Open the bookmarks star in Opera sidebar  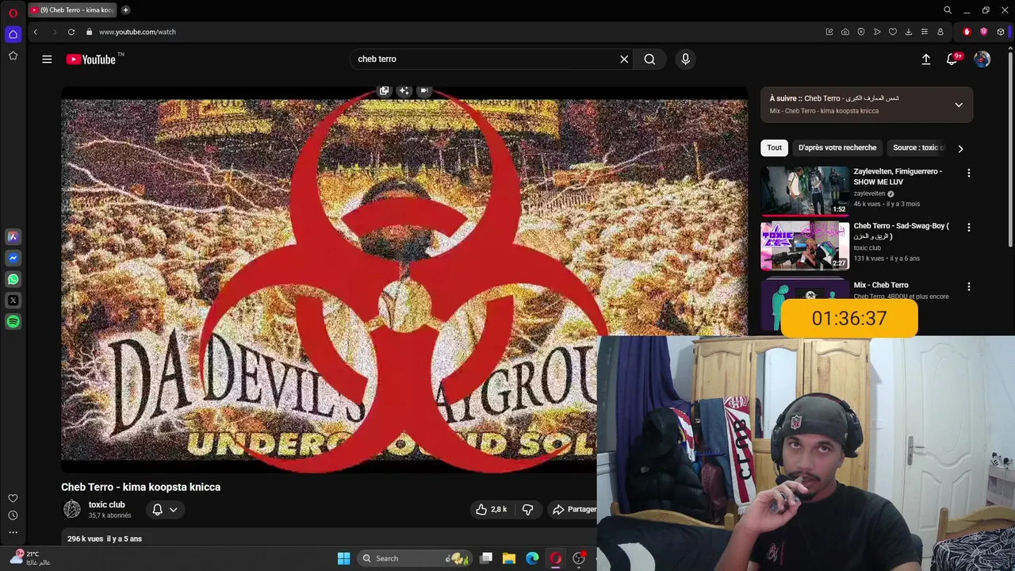pyautogui.click(x=13, y=56)
